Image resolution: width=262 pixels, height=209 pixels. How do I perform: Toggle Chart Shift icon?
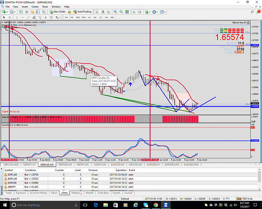point(140,12)
